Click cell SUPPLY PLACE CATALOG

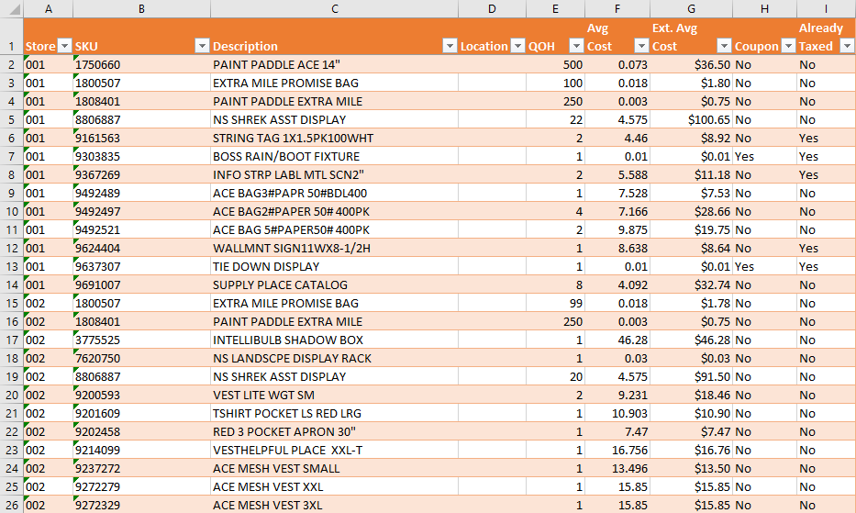[334, 284]
